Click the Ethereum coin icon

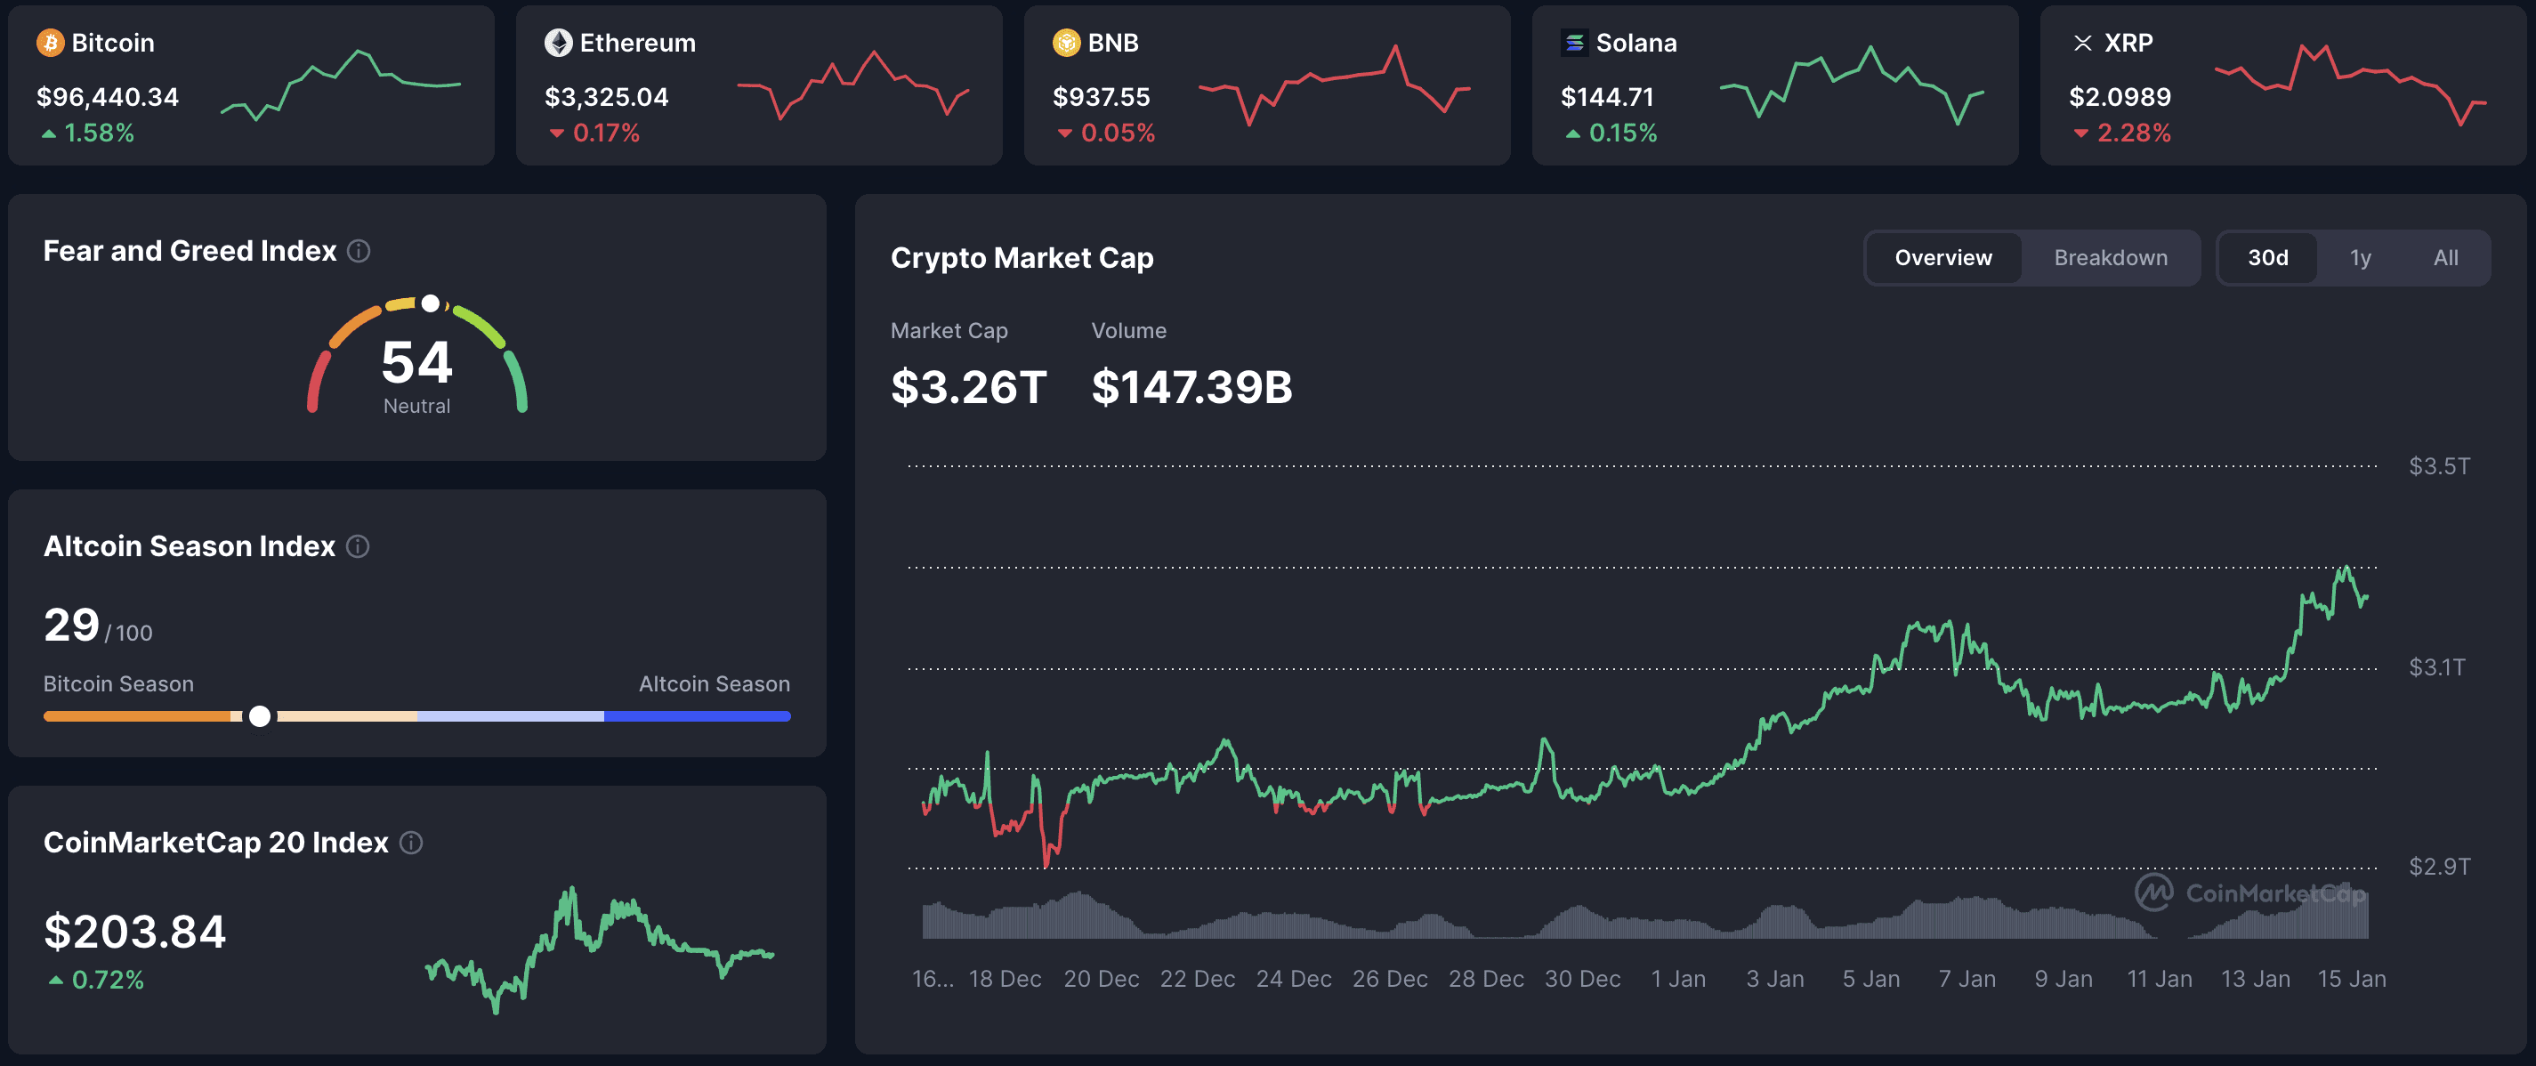558,43
